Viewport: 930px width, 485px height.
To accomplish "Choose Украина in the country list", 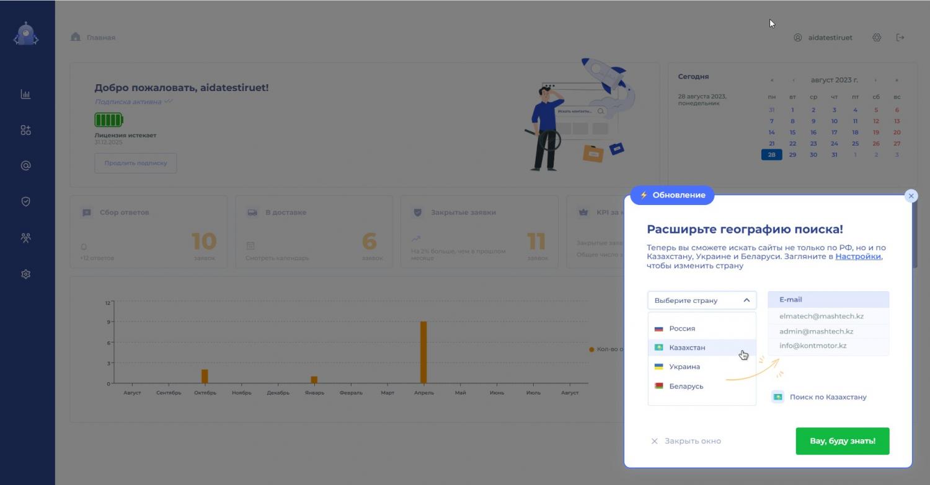I will pos(684,367).
